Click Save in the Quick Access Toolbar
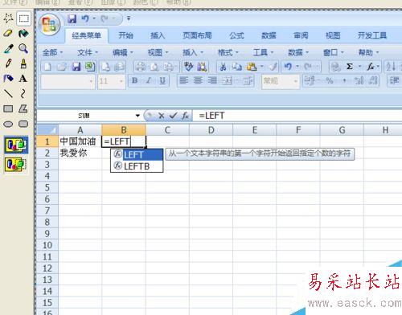This screenshot has width=402, height=315. pos(72,18)
